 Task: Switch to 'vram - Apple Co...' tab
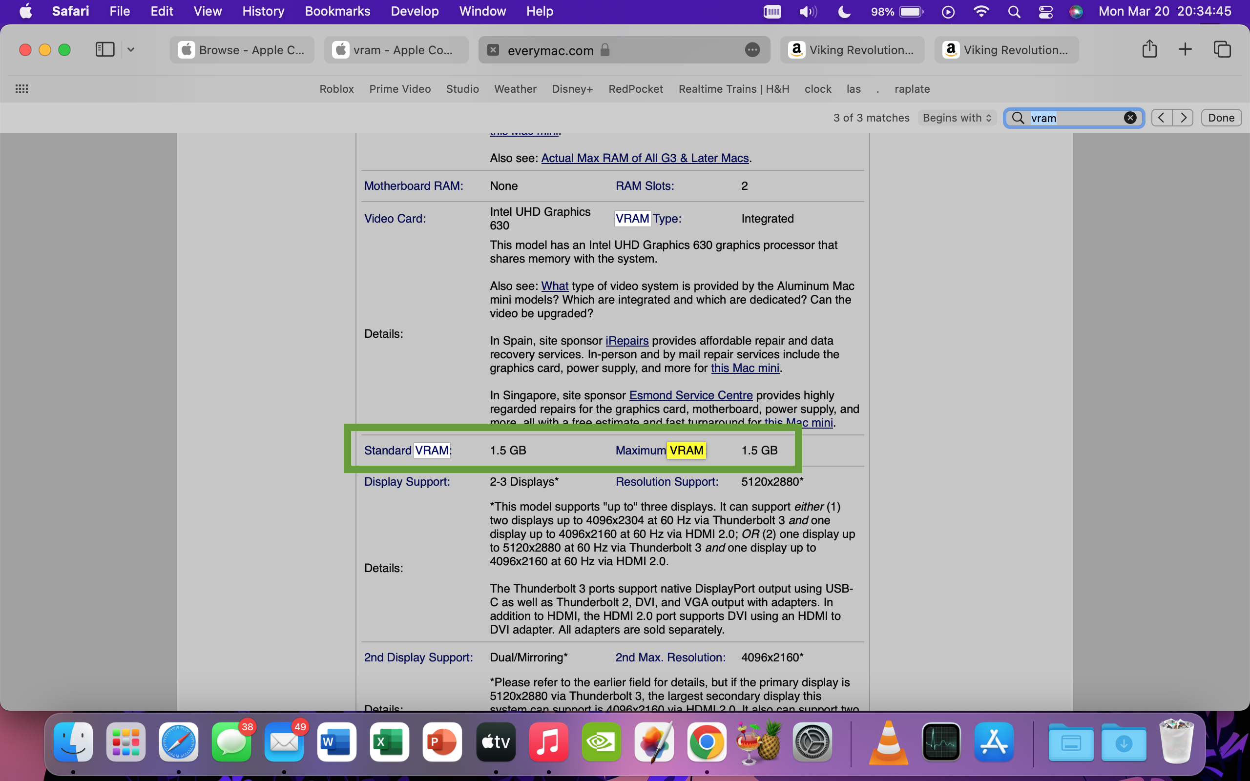click(x=396, y=50)
